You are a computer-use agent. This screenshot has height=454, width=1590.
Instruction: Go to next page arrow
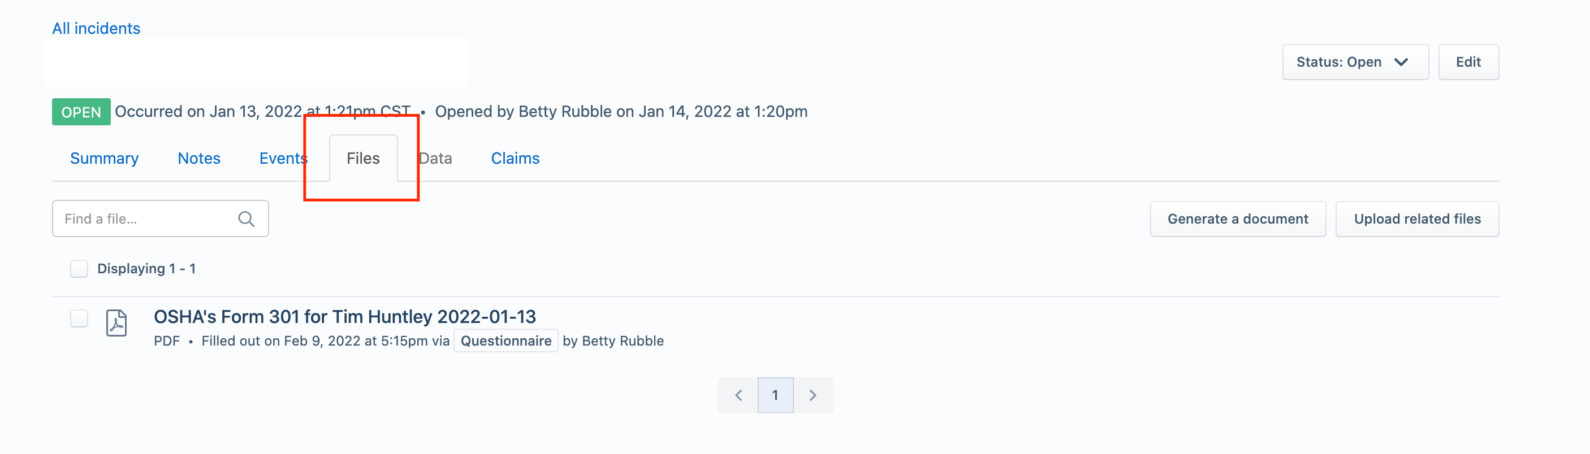813,395
